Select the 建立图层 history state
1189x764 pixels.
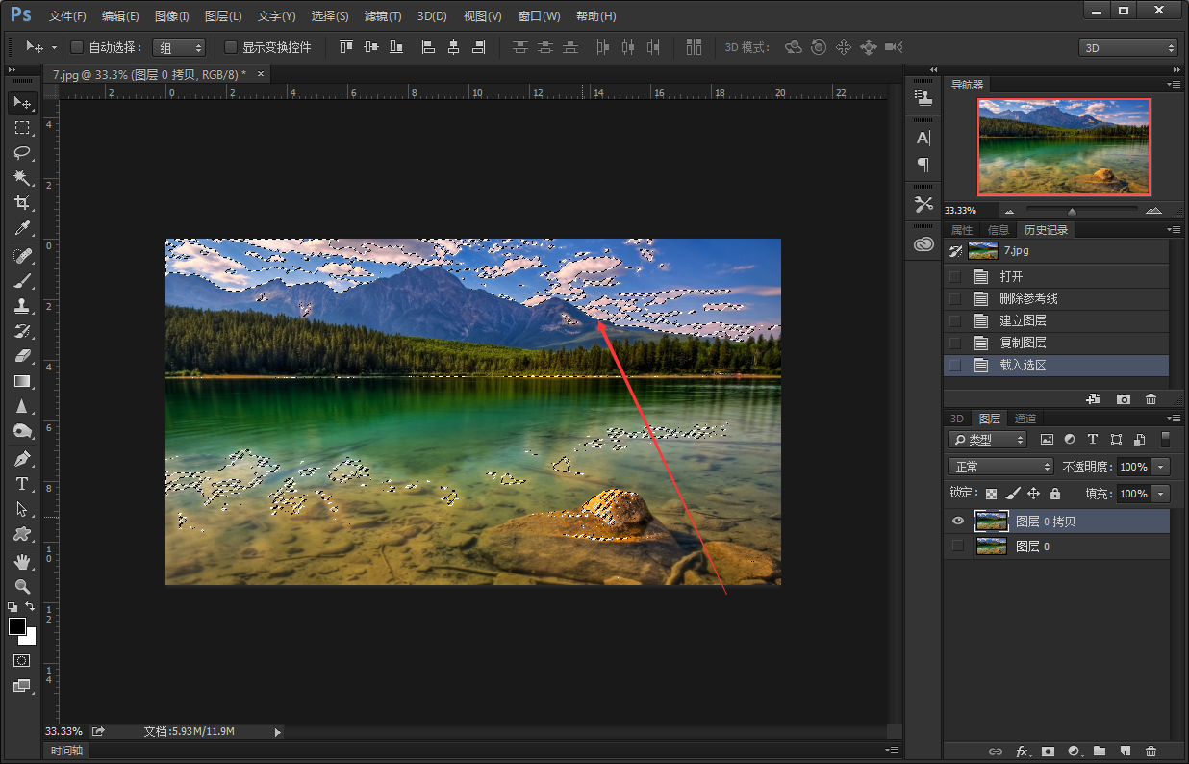coord(1055,321)
